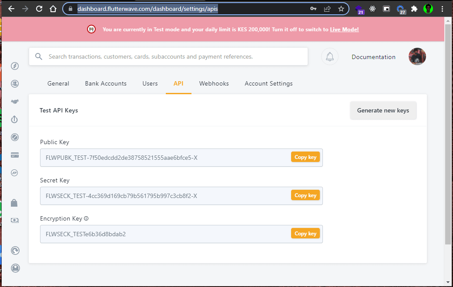Open the browser three-dot menu
Screen dimensions: 453x287
(442, 9)
